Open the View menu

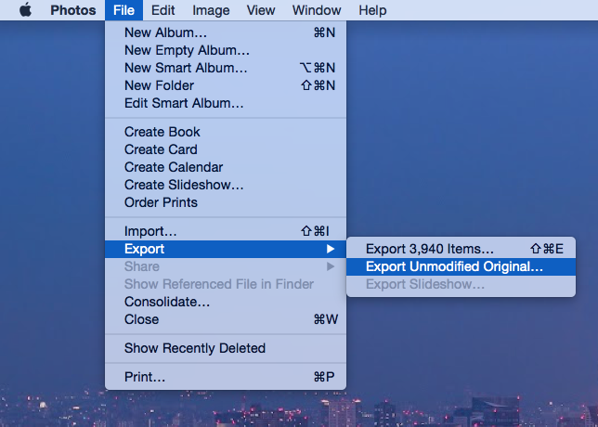[261, 10]
